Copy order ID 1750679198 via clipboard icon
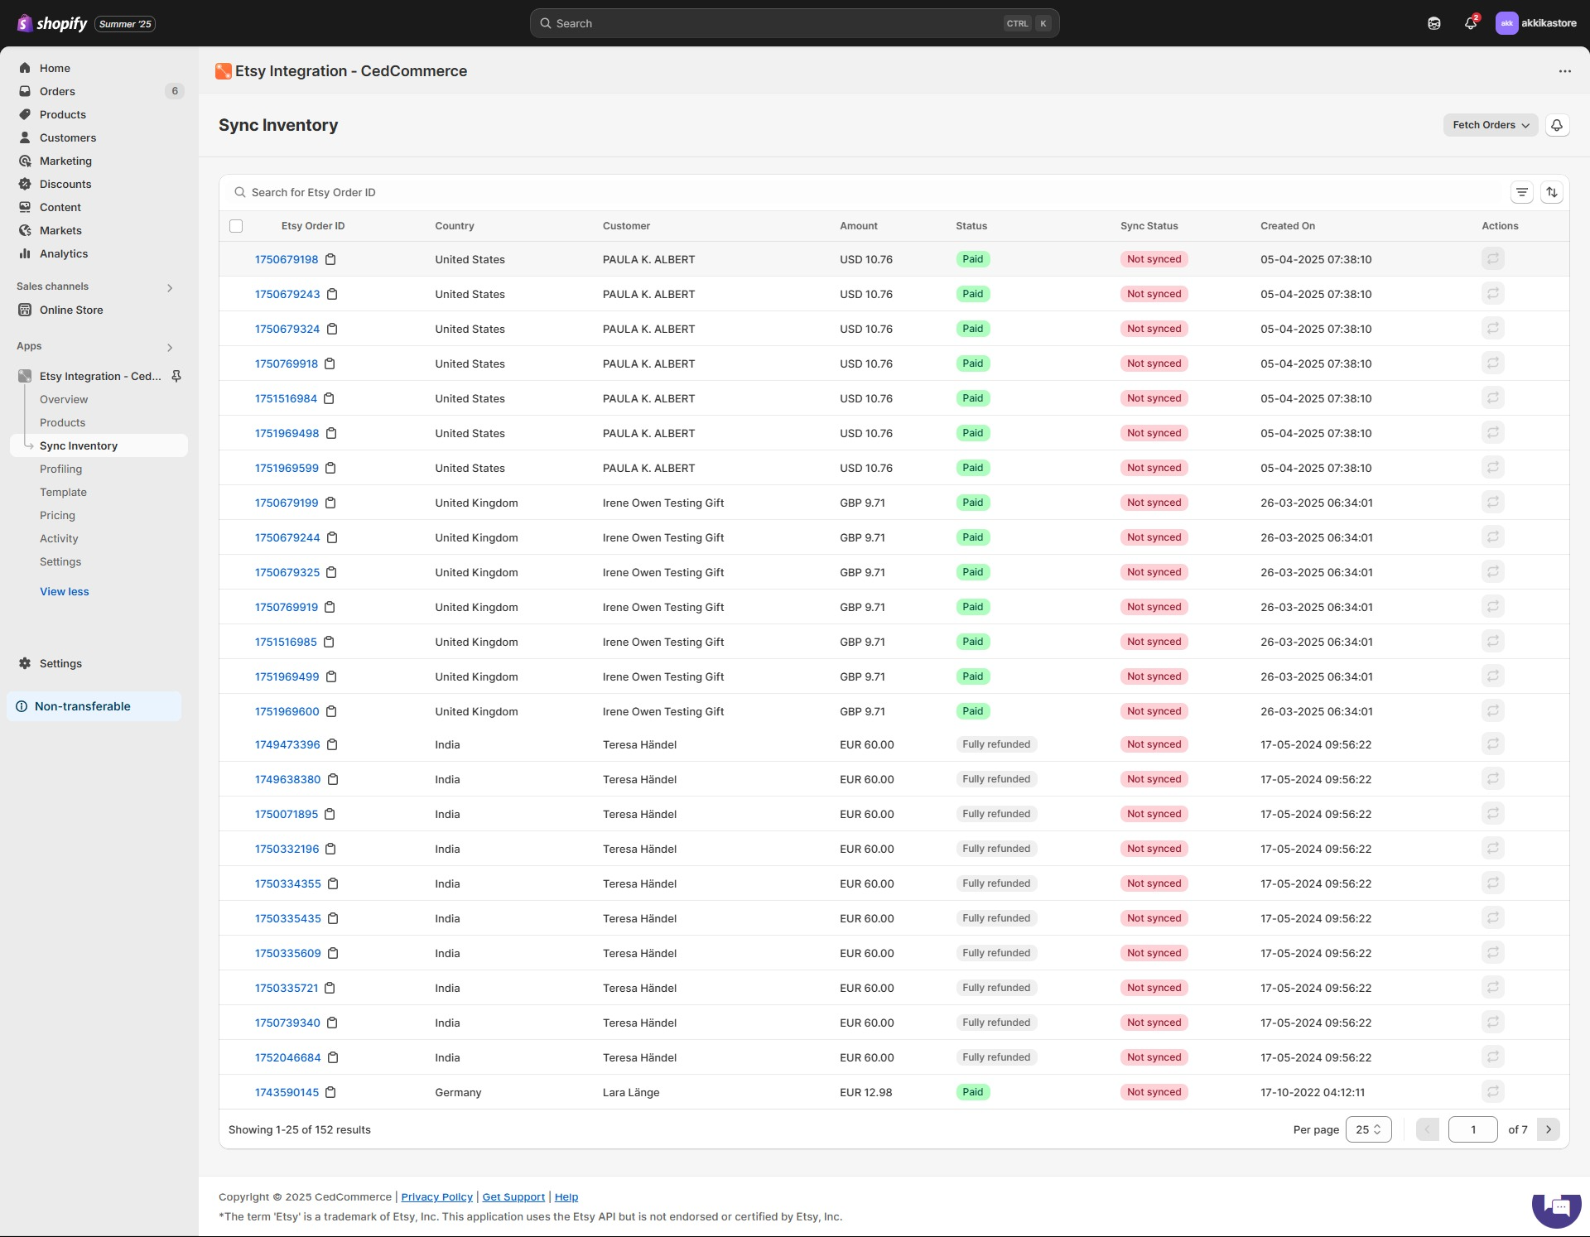 tap(330, 259)
